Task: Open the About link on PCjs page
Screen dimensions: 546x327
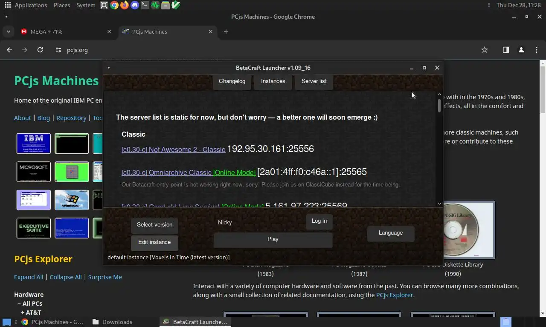Action: click(22, 118)
